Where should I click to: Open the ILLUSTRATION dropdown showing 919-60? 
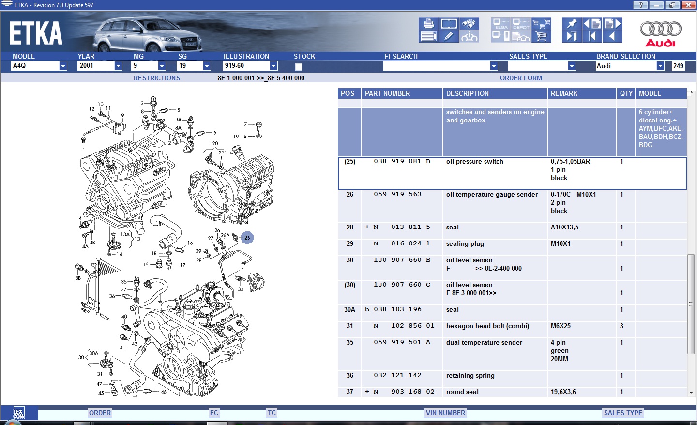click(273, 66)
